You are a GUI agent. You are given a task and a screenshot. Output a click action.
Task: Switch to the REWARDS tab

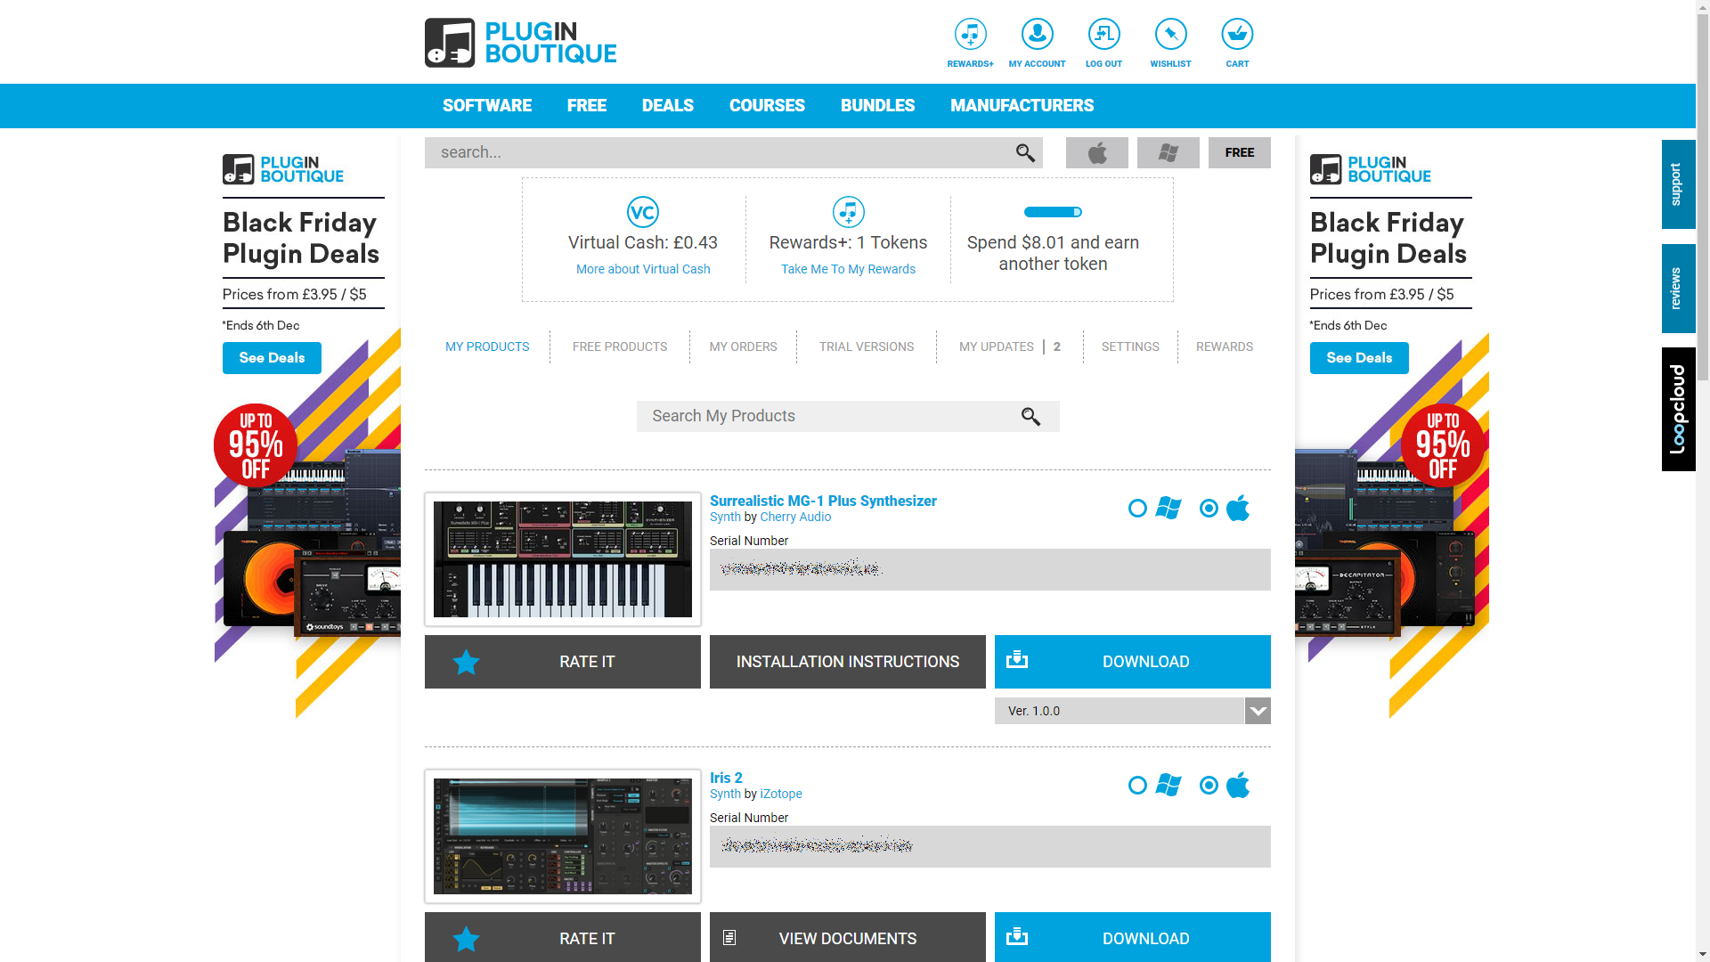click(x=1225, y=346)
